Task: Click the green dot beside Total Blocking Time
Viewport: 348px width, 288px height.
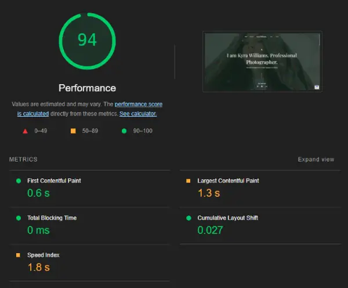Action: click(x=18, y=218)
